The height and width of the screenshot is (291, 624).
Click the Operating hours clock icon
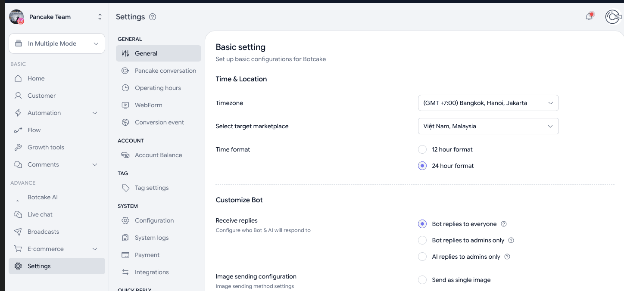pyautogui.click(x=125, y=88)
